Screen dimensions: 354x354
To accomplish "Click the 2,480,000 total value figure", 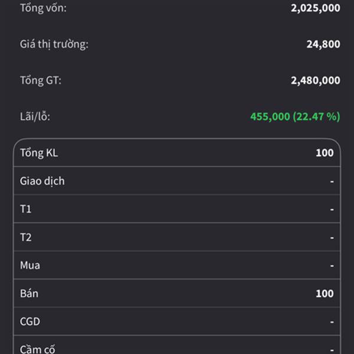I will [315, 80].
